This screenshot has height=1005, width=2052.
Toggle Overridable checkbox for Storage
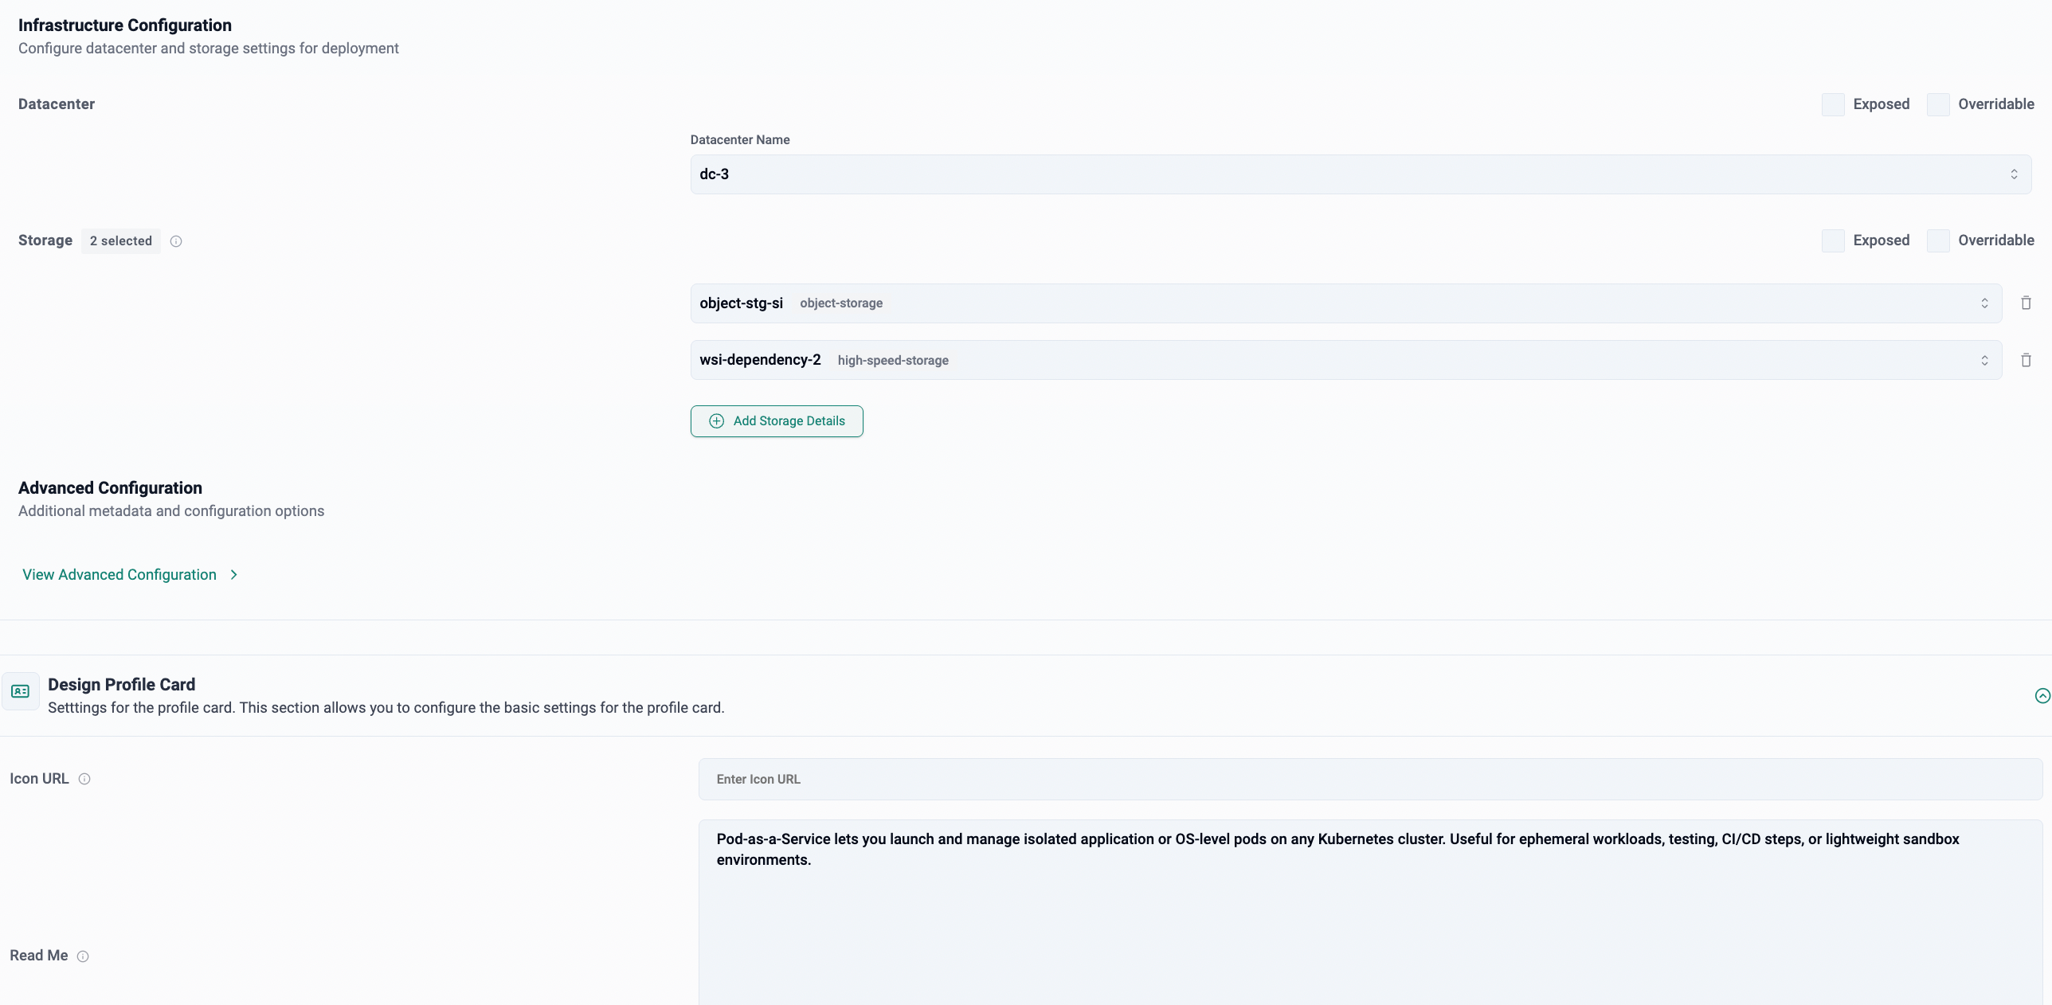[1938, 240]
